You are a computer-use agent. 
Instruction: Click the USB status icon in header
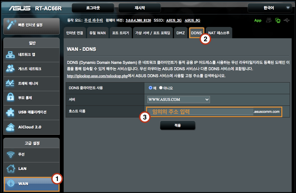coord(287,20)
